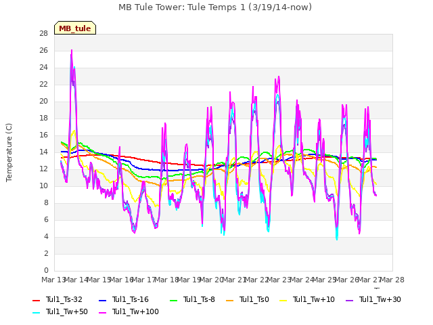433x325 pixels.
Task: Select the Tul1_Ts-32 legend label
Action: 64,299
